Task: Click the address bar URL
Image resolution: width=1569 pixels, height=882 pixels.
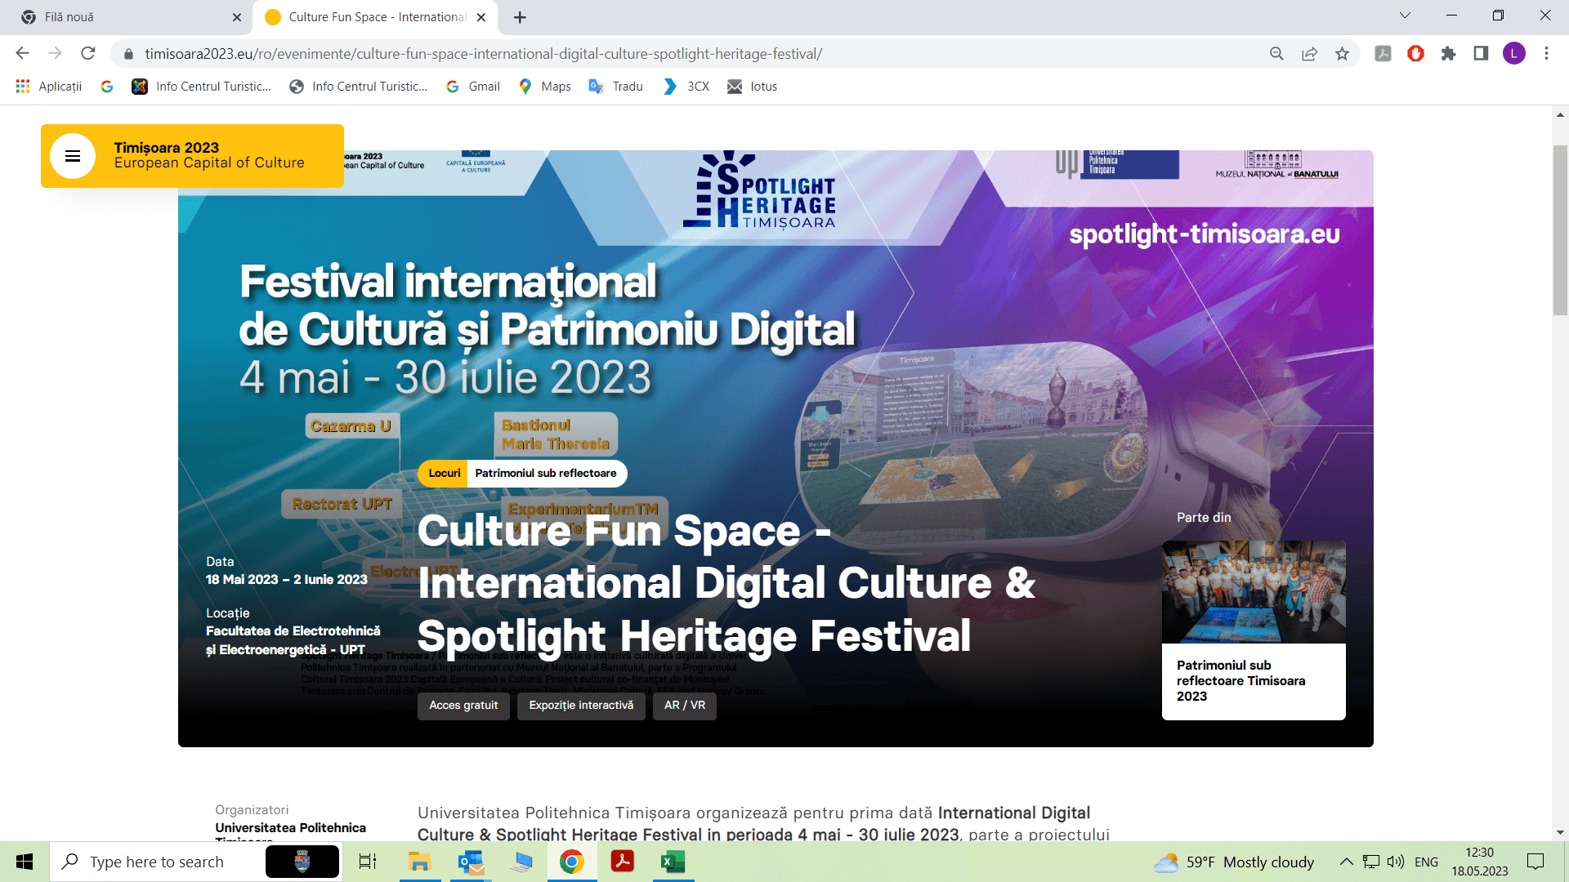Action: 484,54
